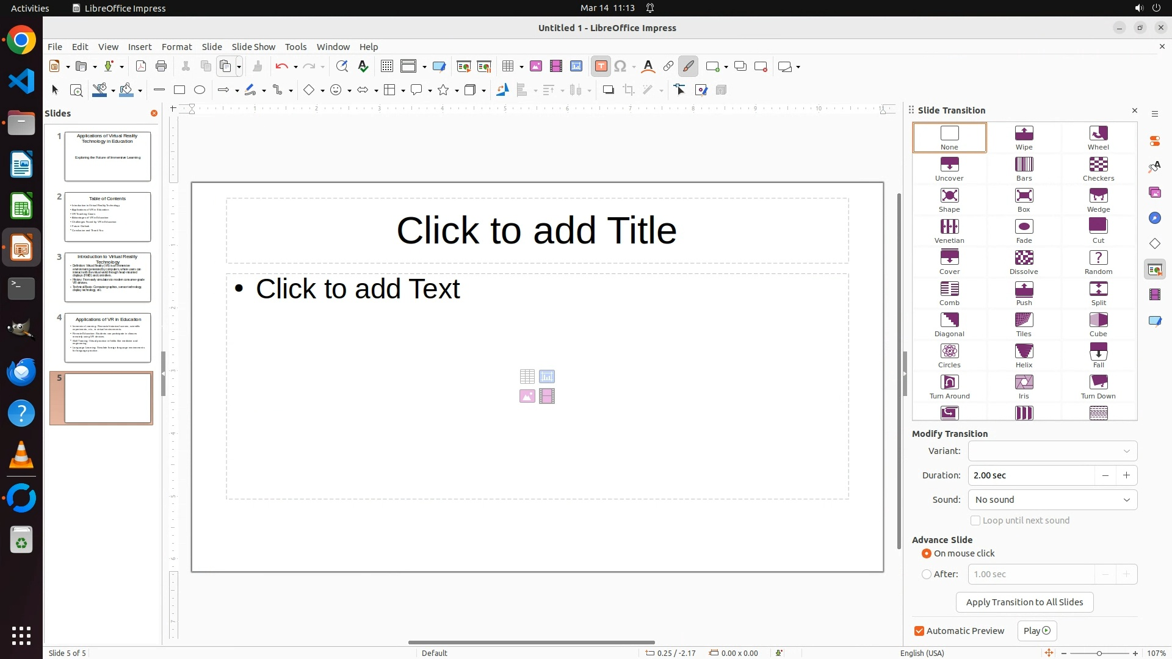Click Apply Transition to All Slides
Viewport: 1172px width, 659px height.
click(1024, 602)
